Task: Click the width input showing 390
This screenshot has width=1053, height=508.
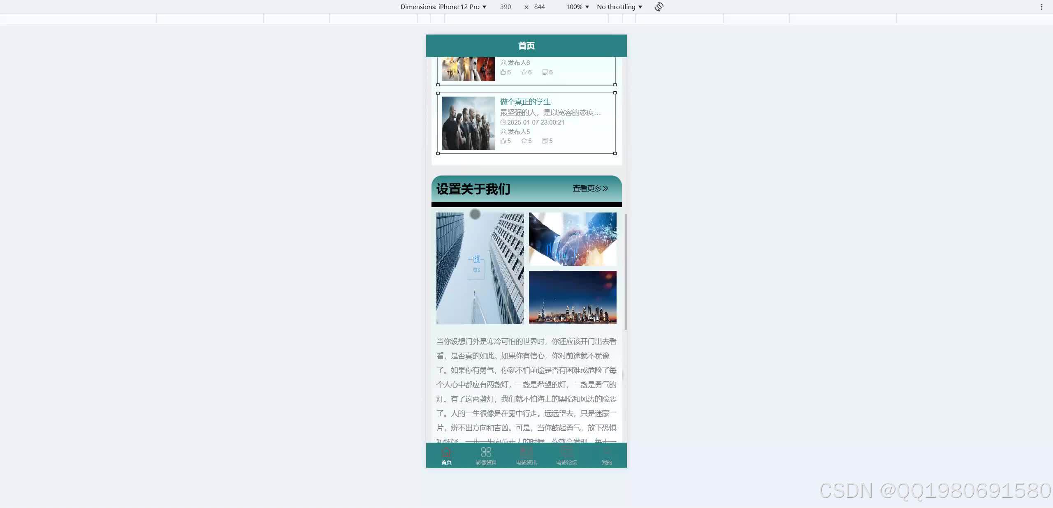Action: pos(505,7)
